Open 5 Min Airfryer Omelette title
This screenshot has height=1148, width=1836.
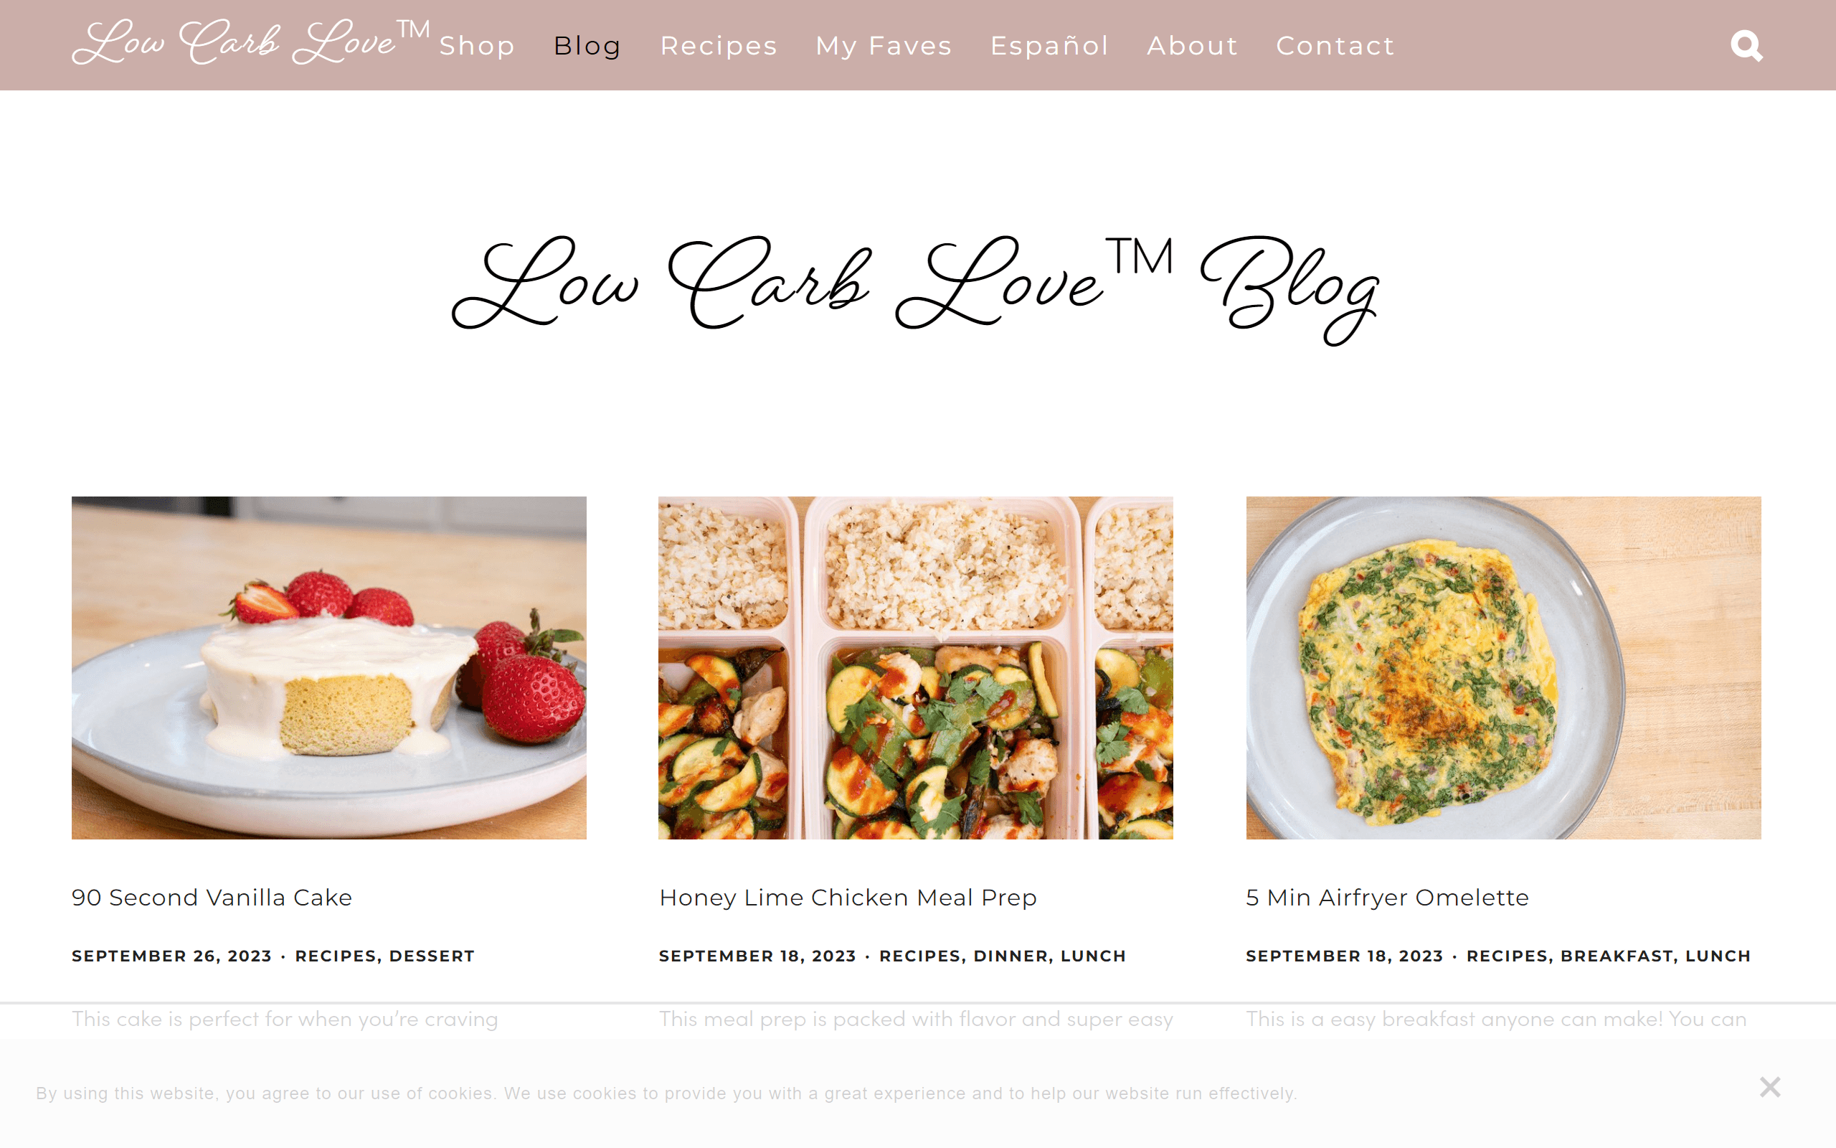pyautogui.click(x=1387, y=898)
